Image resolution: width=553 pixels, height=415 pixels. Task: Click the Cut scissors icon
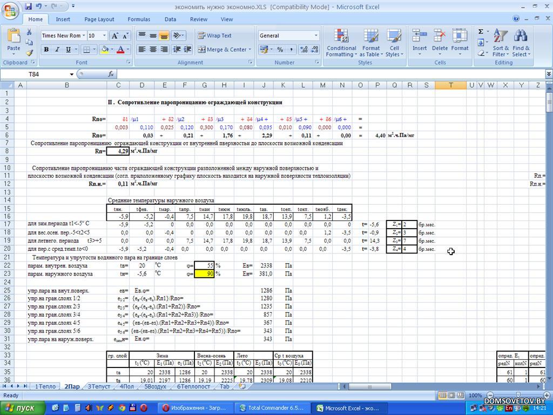pos(29,32)
